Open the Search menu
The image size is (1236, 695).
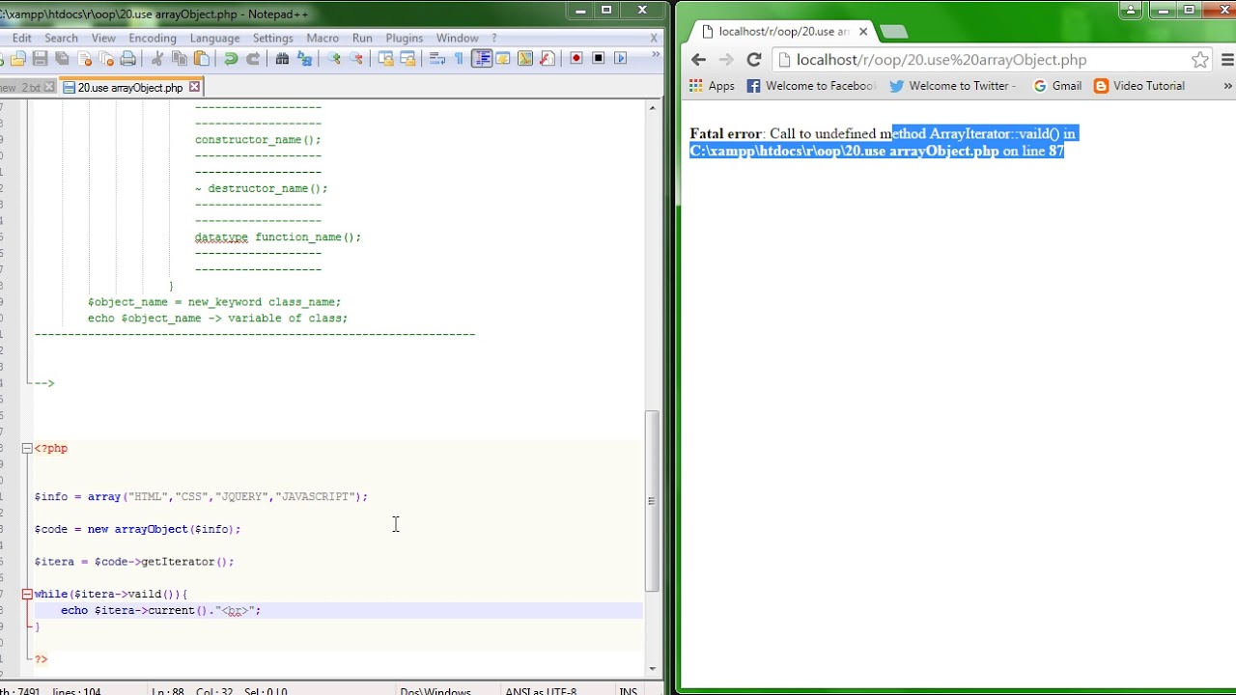tap(61, 38)
